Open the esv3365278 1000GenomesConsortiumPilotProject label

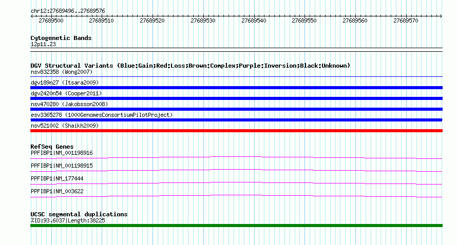[102, 115]
